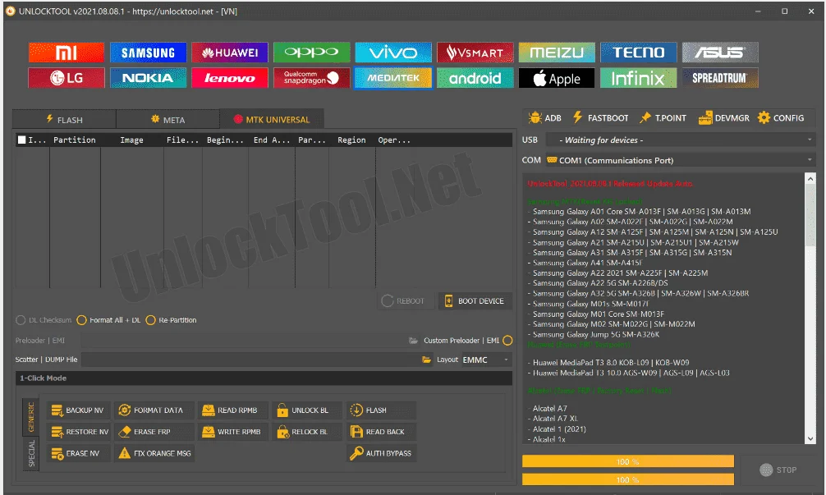The image size is (826, 495).
Task: Click the BOOT DEVICE button
Action: tap(475, 300)
